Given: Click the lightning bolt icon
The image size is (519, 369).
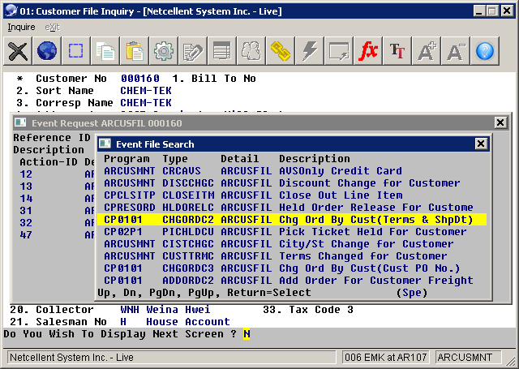Looking at the screenshot, I should click(310, 52).
